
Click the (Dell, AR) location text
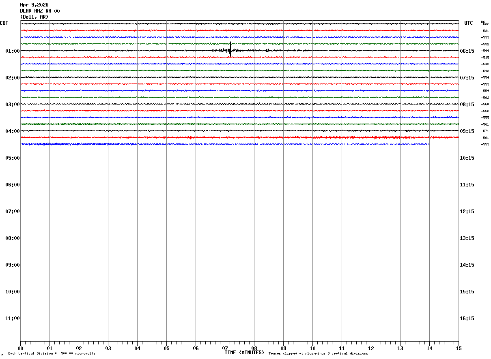(34, 17)
